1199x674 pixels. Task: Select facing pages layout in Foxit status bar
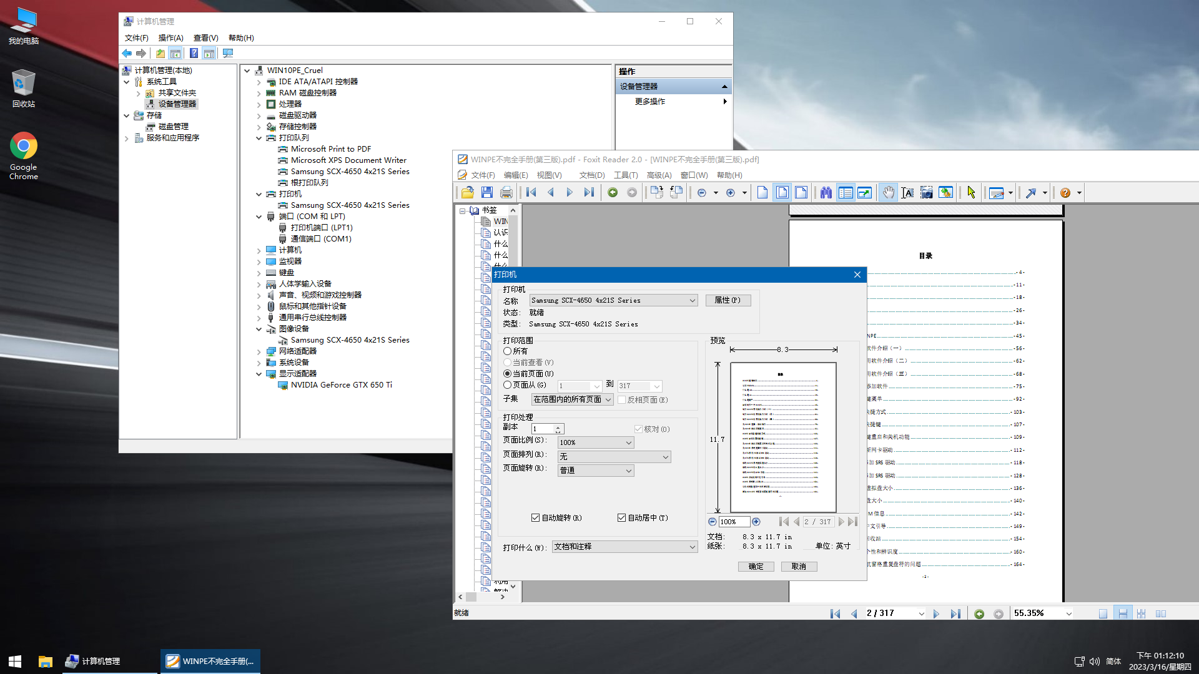[1161, 613]
